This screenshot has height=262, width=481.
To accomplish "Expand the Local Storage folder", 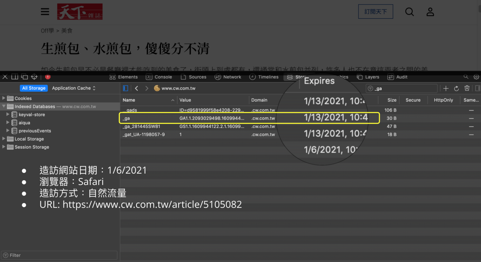I will [4, 139].
